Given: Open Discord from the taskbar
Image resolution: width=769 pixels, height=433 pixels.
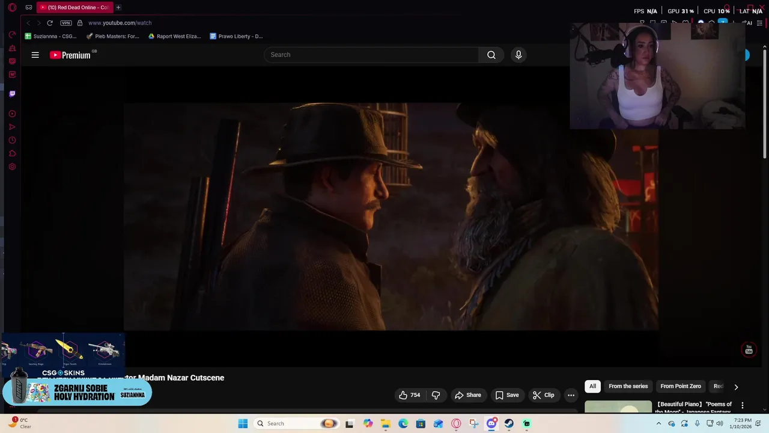Looking at the screenshot, I should pyautogui.click(x=491, y=423).
